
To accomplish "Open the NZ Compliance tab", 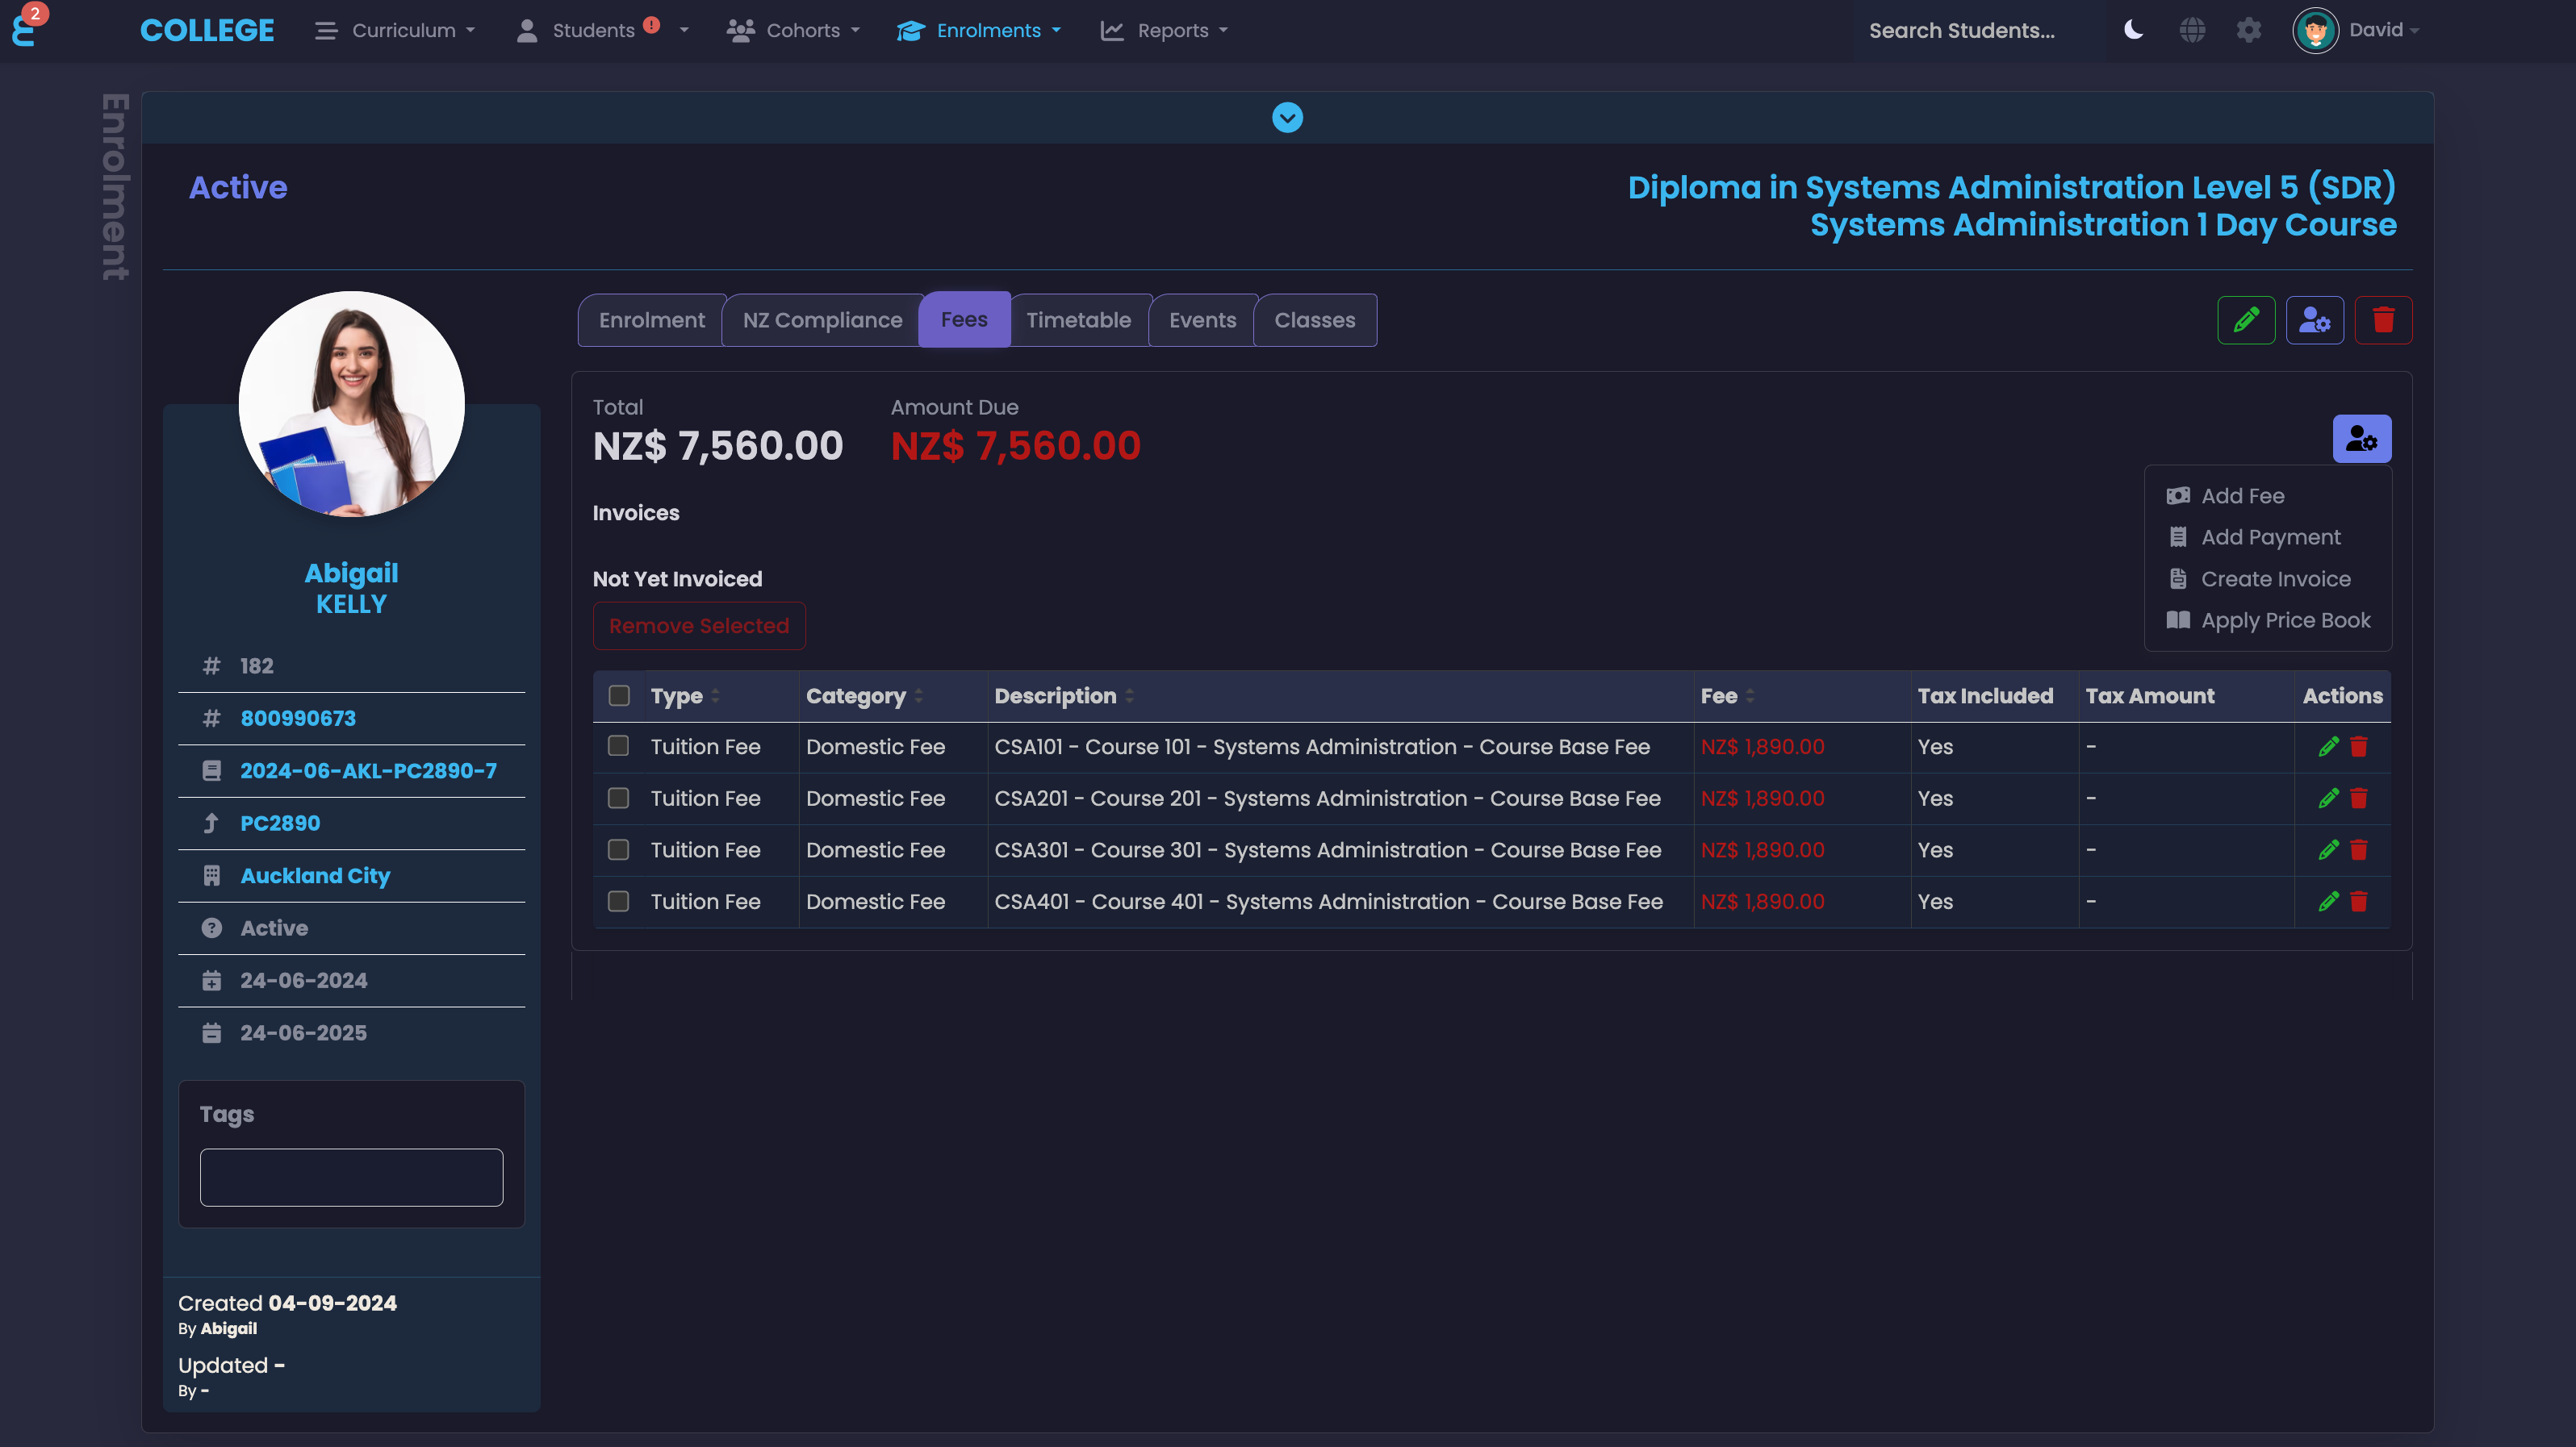I will click(822, 319).
